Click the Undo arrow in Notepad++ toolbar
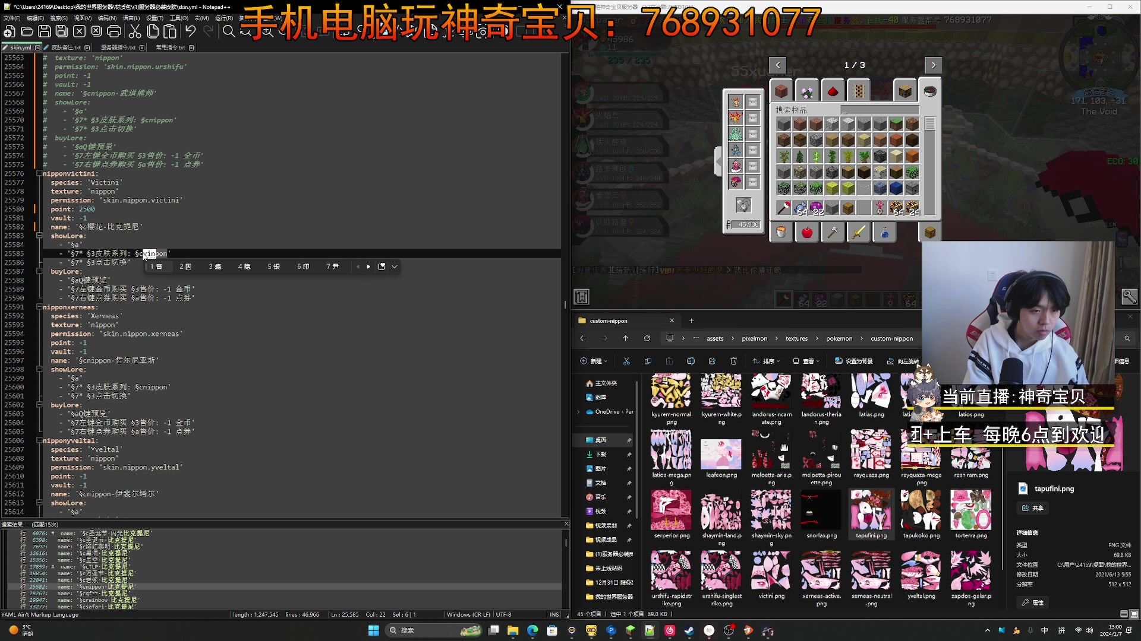1141x641 pixels. point(190,31)
